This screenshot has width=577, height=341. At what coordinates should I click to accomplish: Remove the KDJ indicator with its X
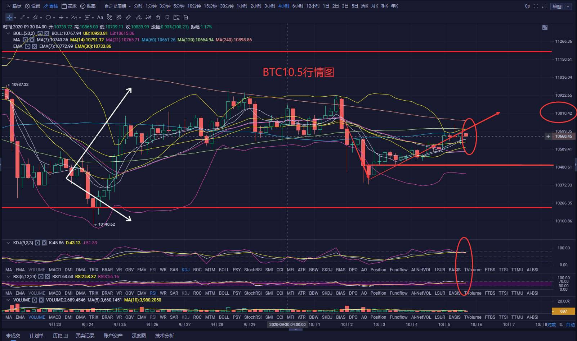(x=44, y=243)
